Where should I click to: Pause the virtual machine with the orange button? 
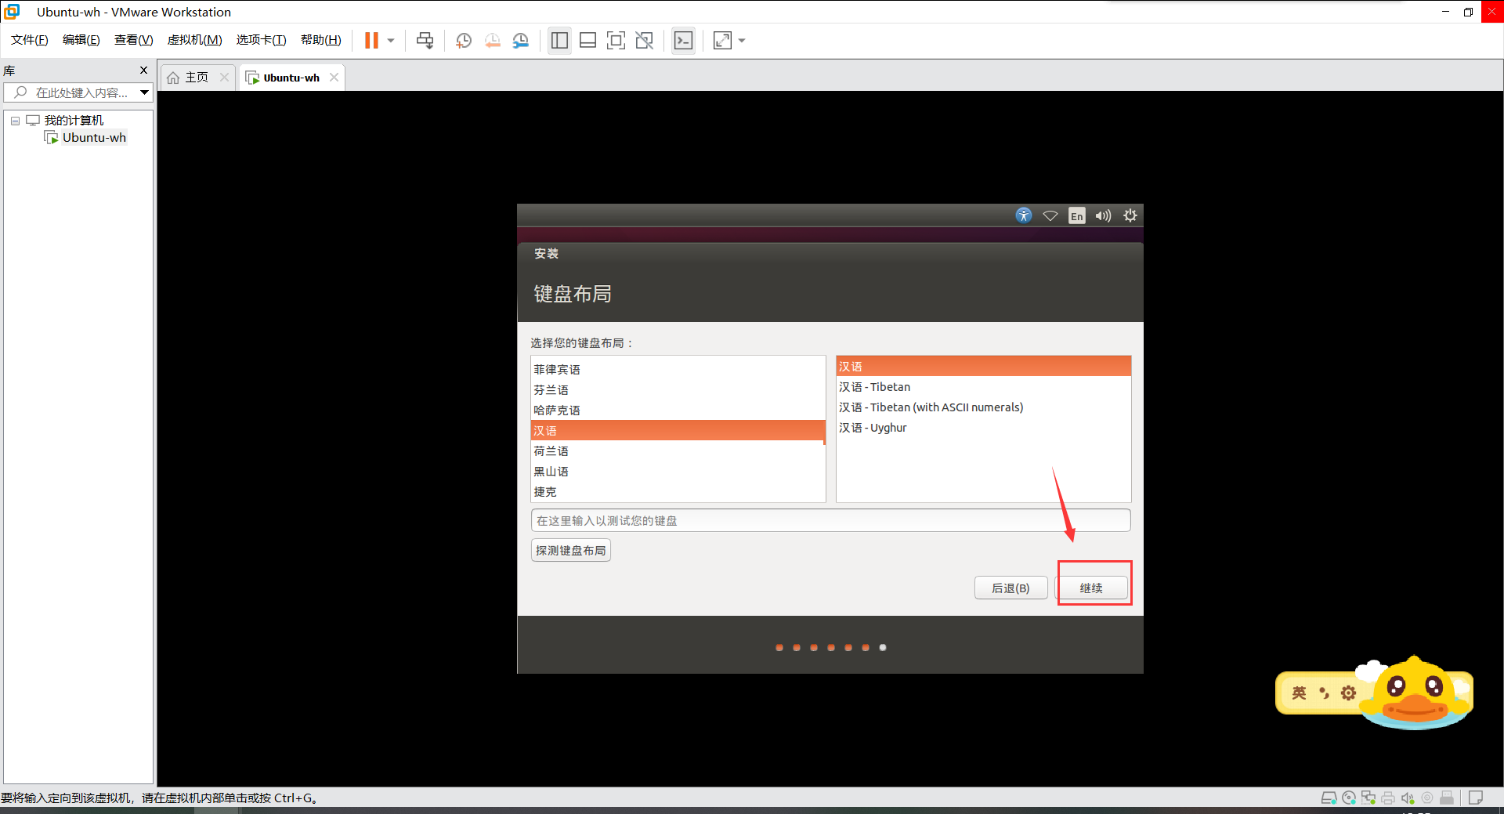point(371,40)
